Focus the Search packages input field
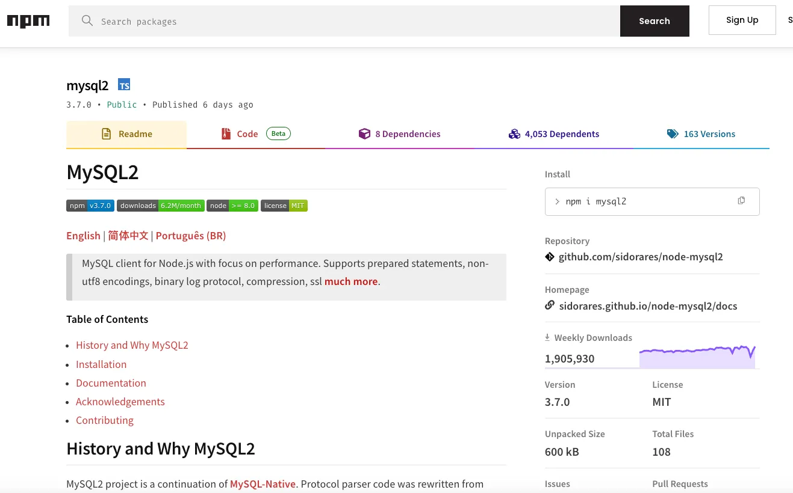The height and width of the screenshot is (493, 793). coord(355,22)
